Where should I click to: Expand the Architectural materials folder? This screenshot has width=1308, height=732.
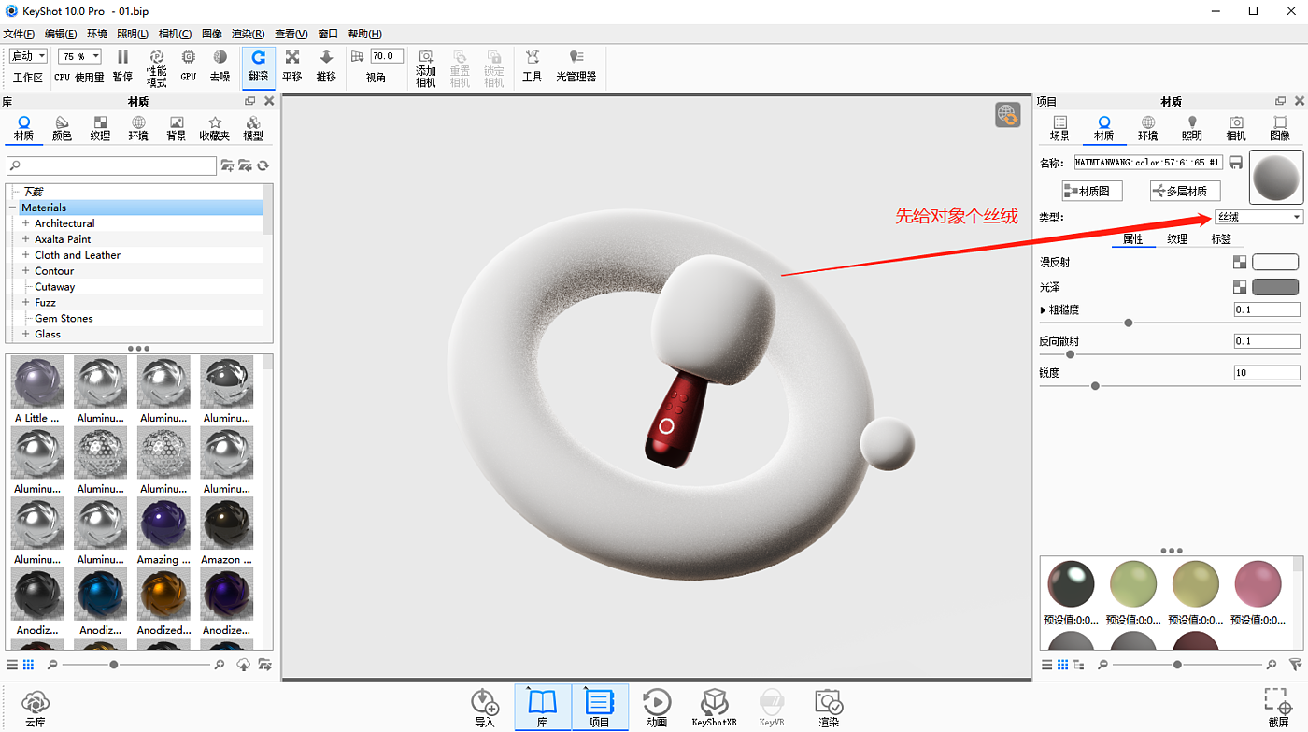(x=26, y=223)
